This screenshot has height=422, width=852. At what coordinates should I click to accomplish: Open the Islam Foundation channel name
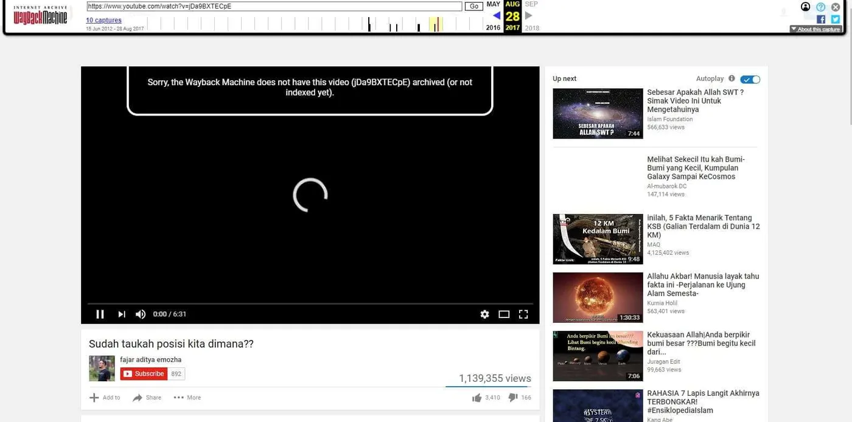coord(670,119)
